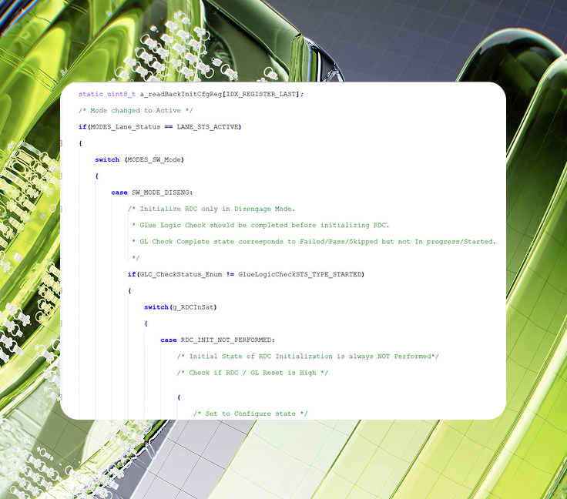Click the 'Mode changed to Active' comment
Viewport: 567px width, 499px height.
pos(119,110)
